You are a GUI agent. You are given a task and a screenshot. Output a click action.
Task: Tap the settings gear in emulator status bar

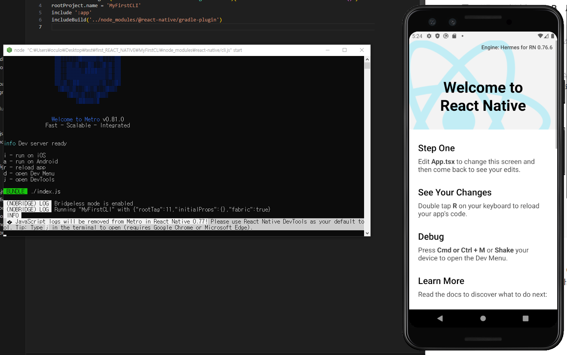(x=429, y=36)
